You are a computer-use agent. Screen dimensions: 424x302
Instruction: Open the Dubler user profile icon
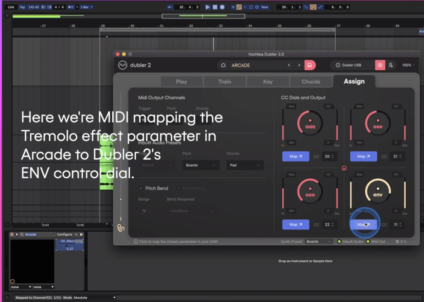click(391, 65)
